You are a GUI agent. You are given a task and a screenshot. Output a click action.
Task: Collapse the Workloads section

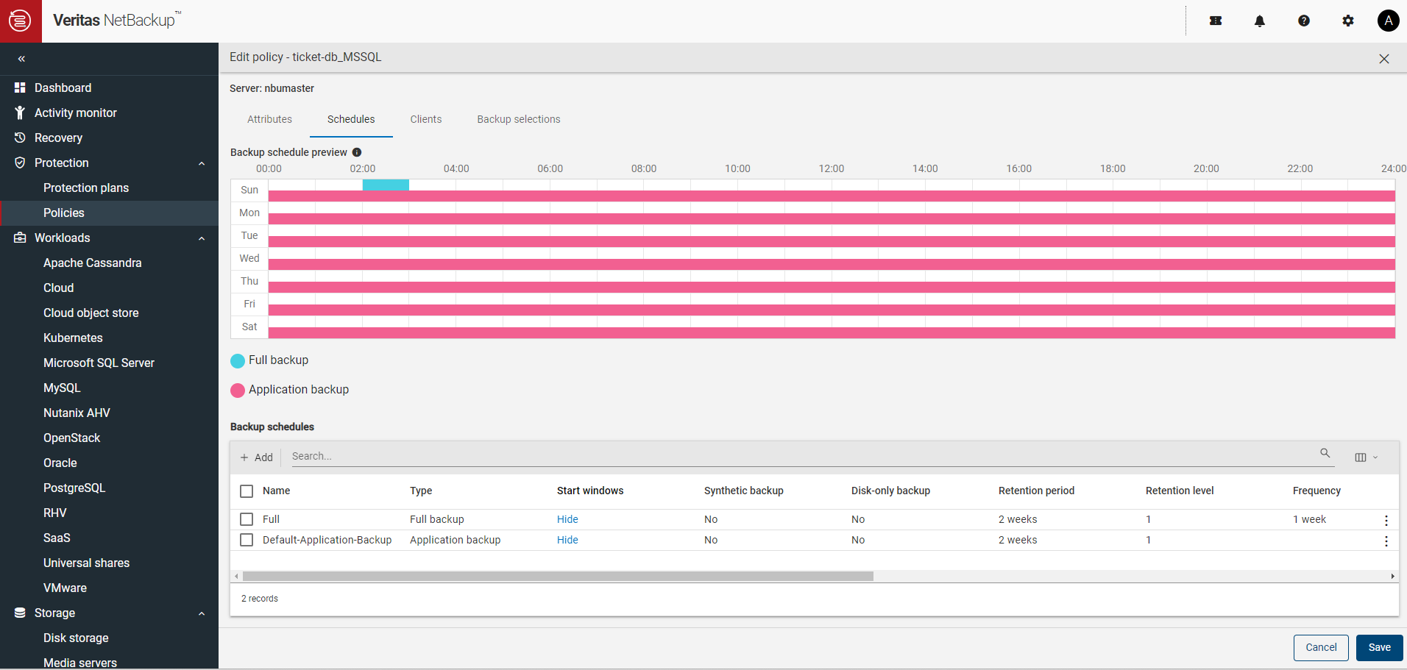click(x=202, y=238)
